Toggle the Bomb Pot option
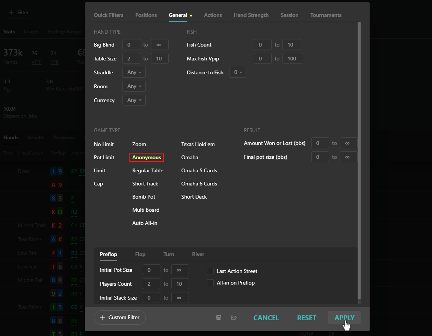 [143, 197]
